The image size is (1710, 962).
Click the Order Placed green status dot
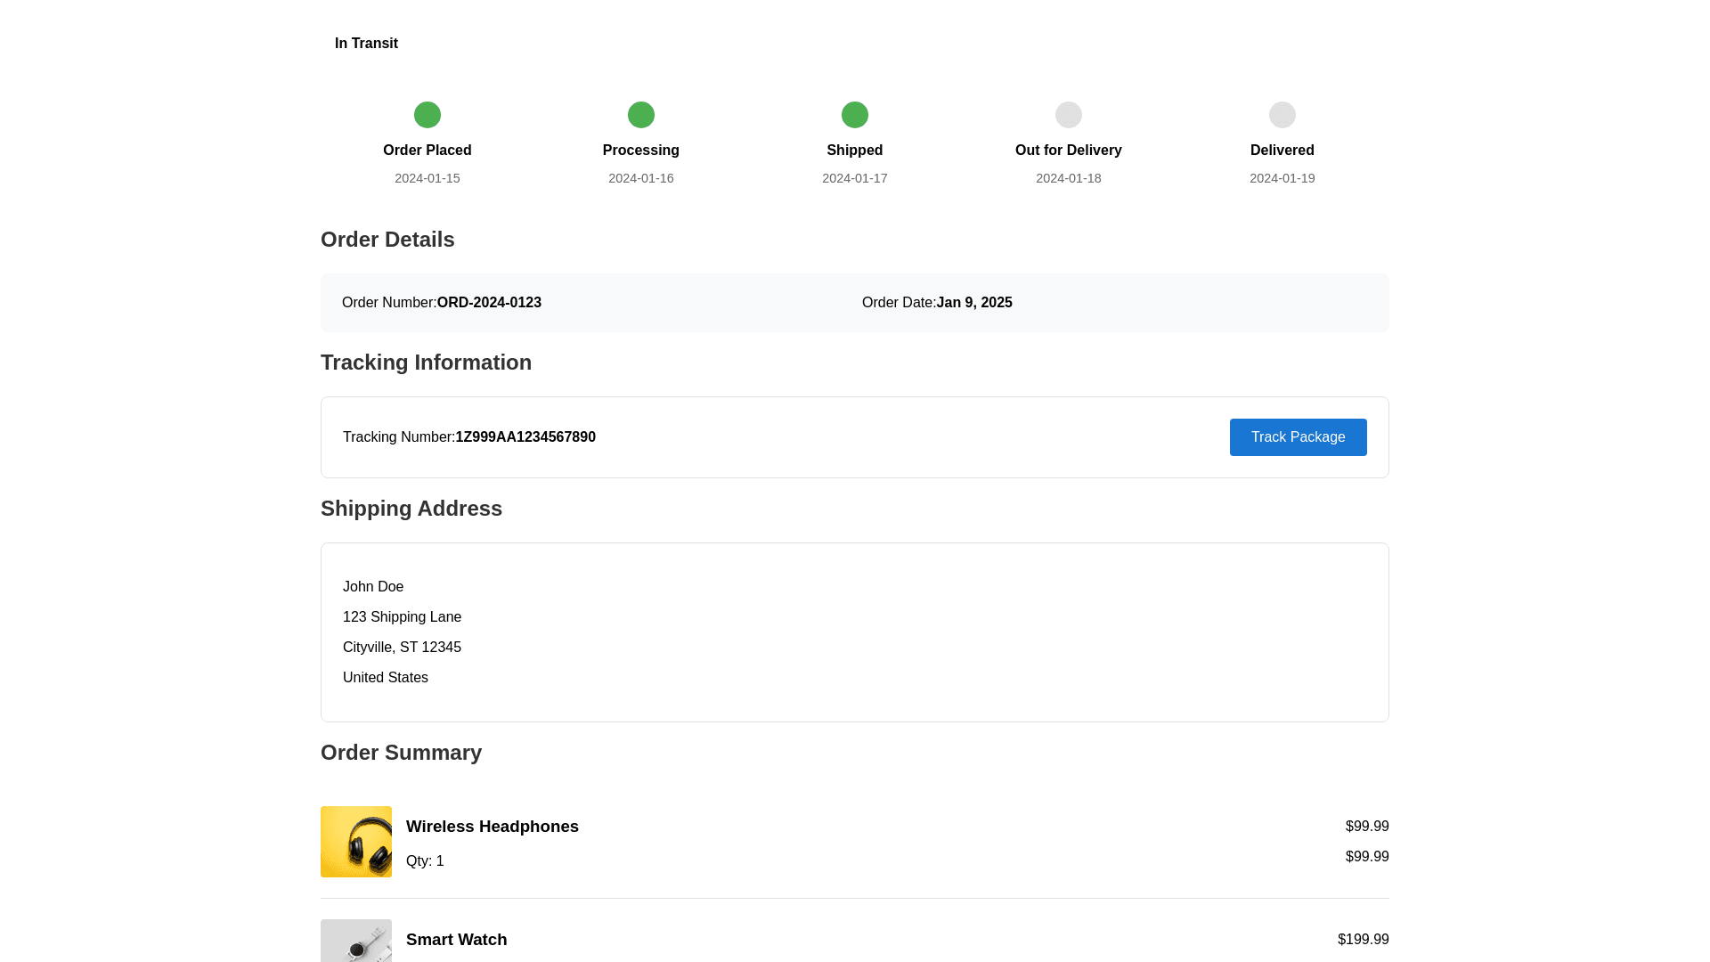pos(427,115)
